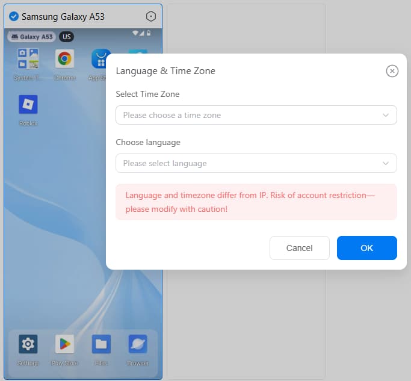The image size is (411, 381).
Task: Open the App Store shopping bag icon
Action: (99, 59)
